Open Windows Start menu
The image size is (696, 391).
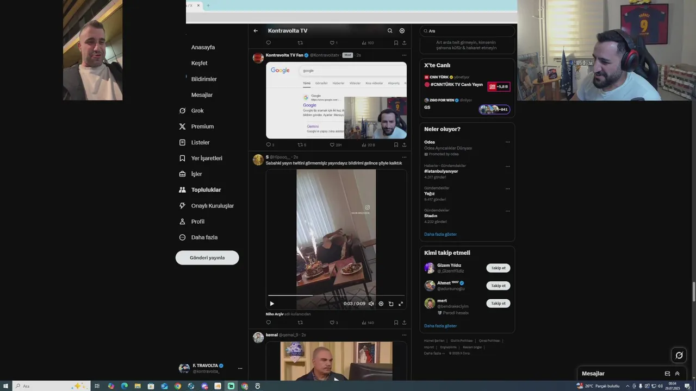(6, 386)
